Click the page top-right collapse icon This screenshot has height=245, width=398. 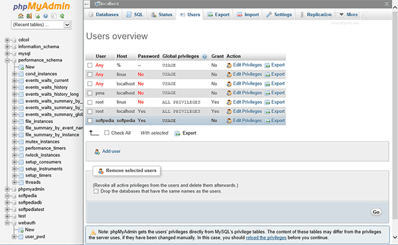click(x=387, y=4)
